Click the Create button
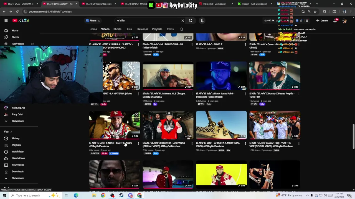Image resolution: width=355 pixels, height=199 pixels. click(x=322, y=20)
